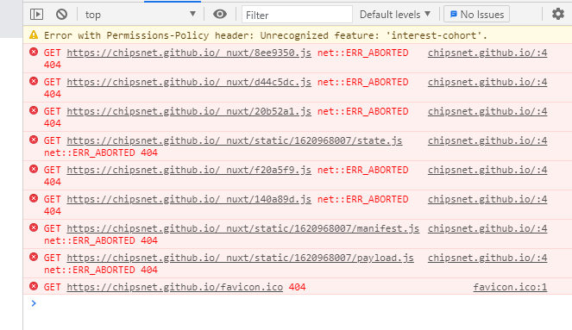Click the error icon on the 20b52a1.js row
This screenshot has width=572, height=330.
point(34,110)
